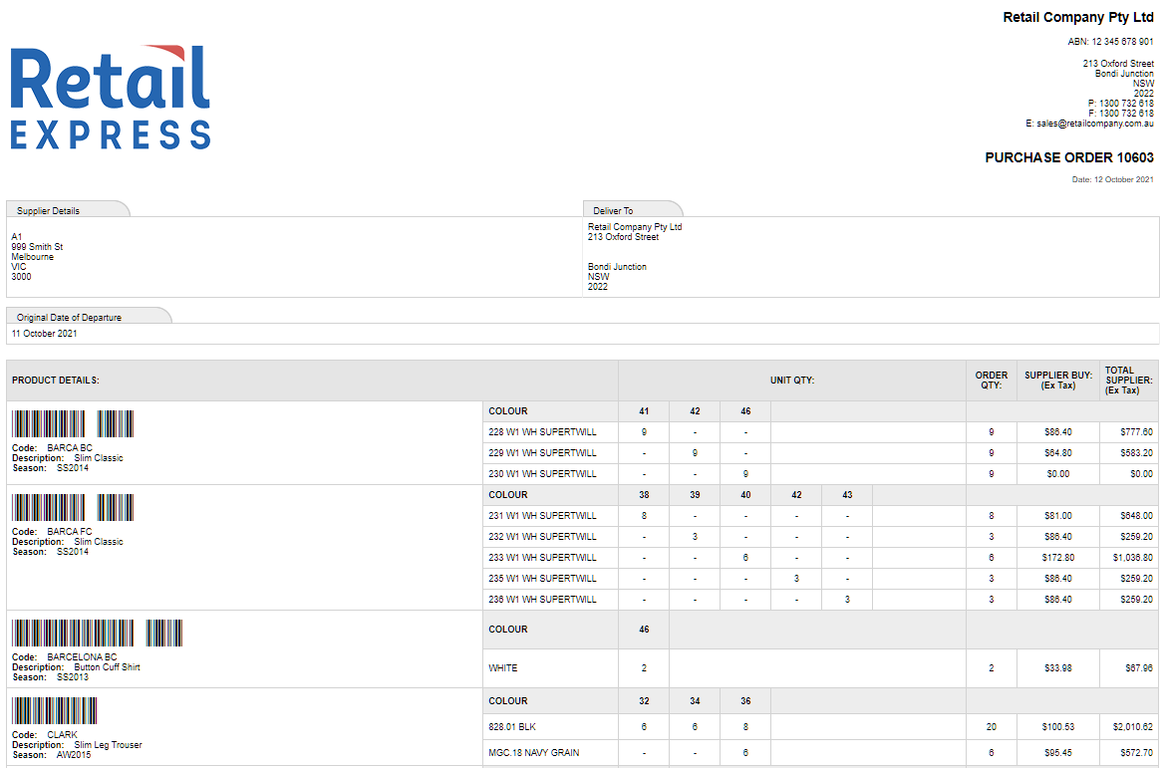Click the total $583.20
Viewport: 1163px width, 768px height.
tap(1136, 453)
